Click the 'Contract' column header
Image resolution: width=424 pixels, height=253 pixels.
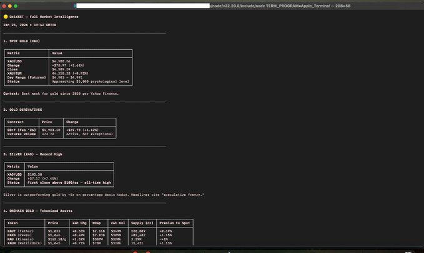coord(16,122)
